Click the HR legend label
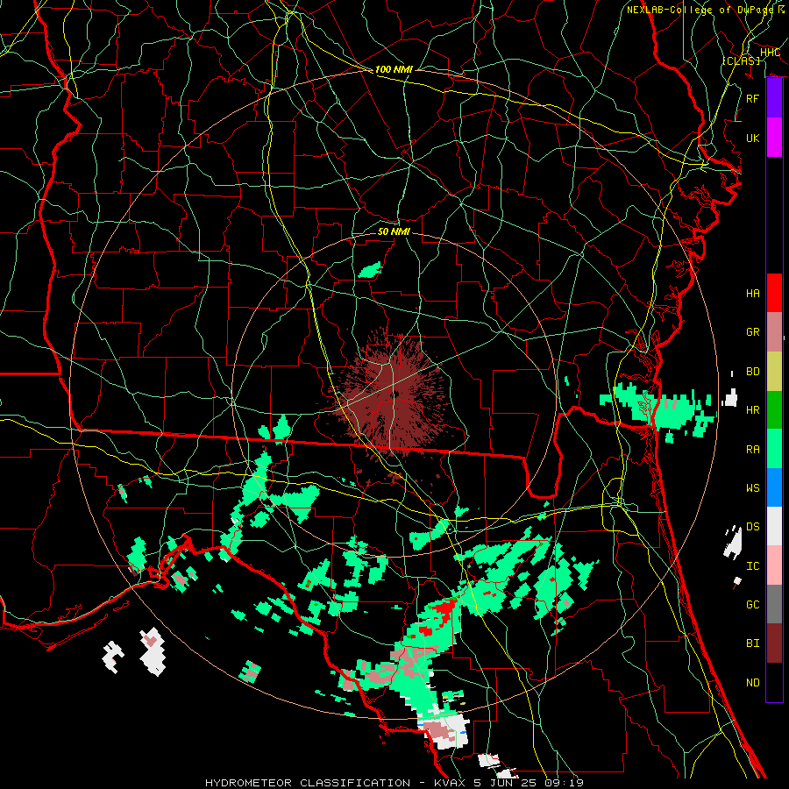 [x=753, y=410]
